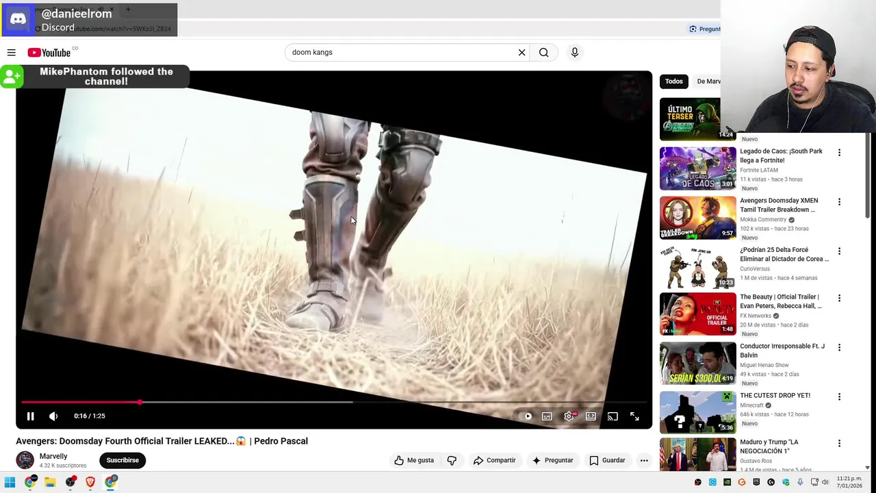Image resolution: width=876 pixels, height=493 pixels.
Task: Open 'Avengers Doomsday XMEN' thumbnail image
Action: [x=698, y=218]
